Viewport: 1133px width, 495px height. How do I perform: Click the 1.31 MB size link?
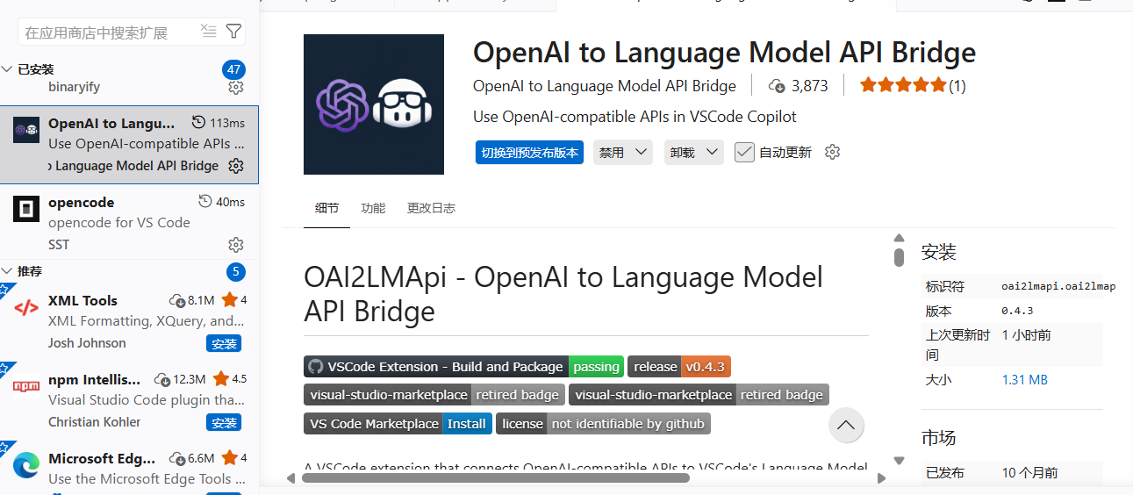[x=1025, y=380]
